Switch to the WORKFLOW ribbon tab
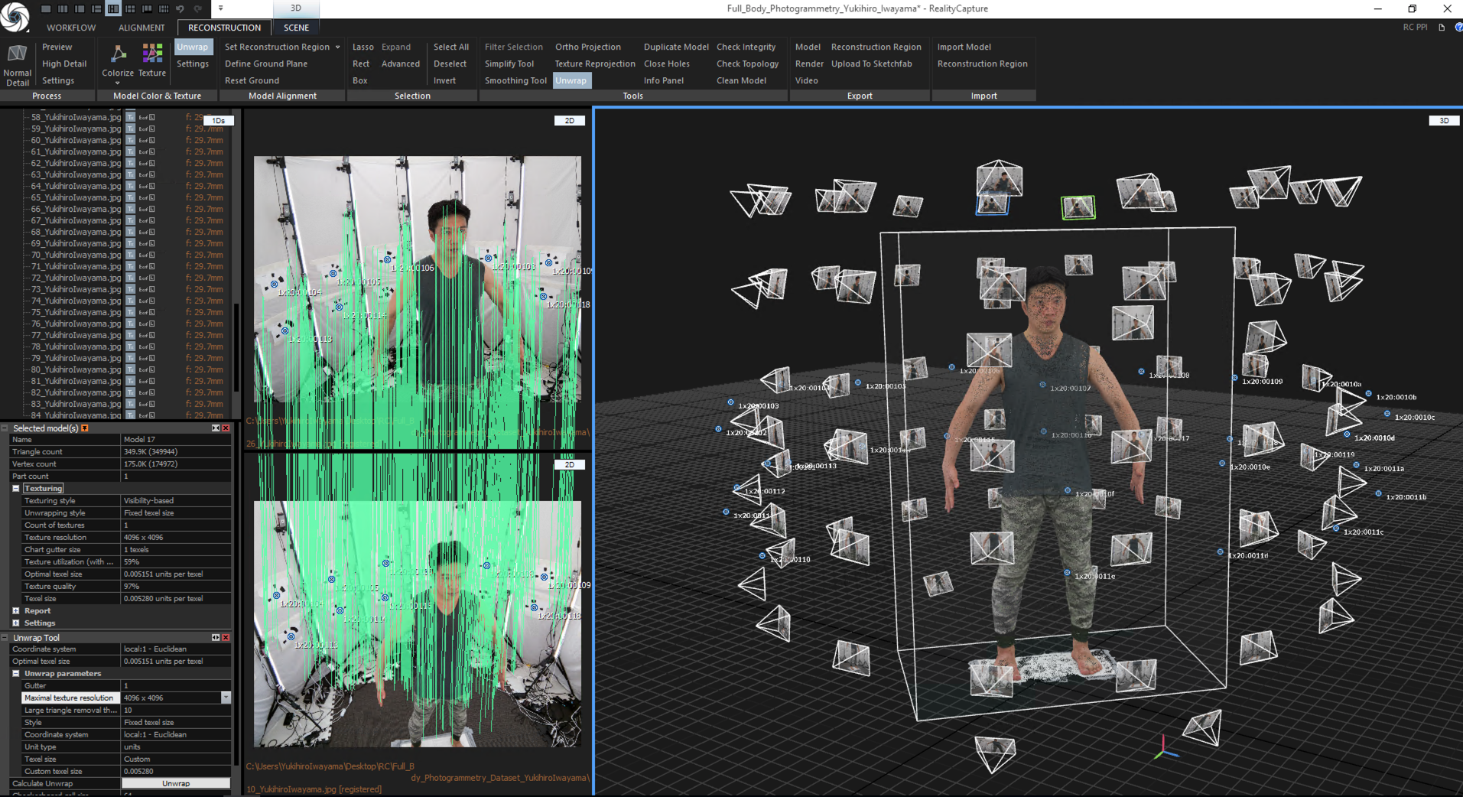 tap(71, 28)
